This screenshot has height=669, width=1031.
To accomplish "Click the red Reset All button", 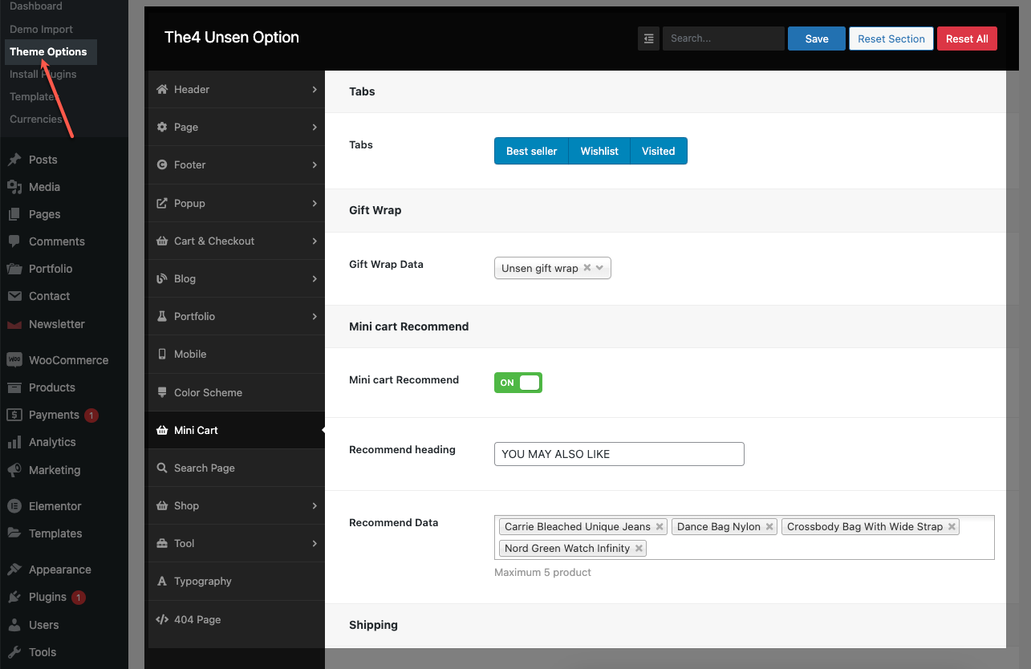I will click(x=967, y=39).
